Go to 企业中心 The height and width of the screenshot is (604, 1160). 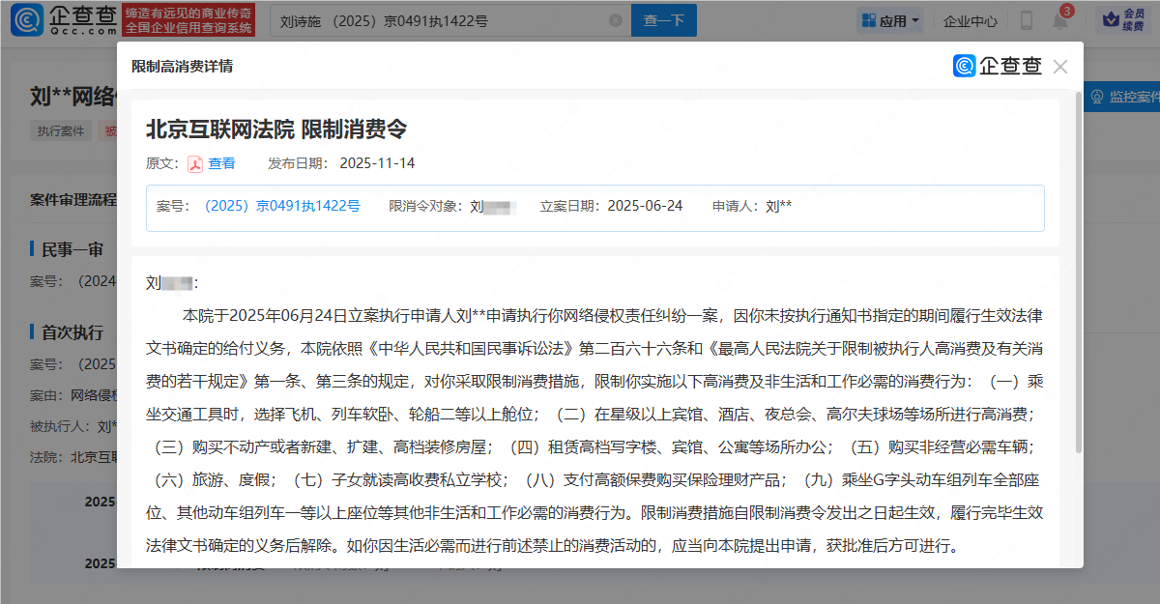click(x=970, y=20)
